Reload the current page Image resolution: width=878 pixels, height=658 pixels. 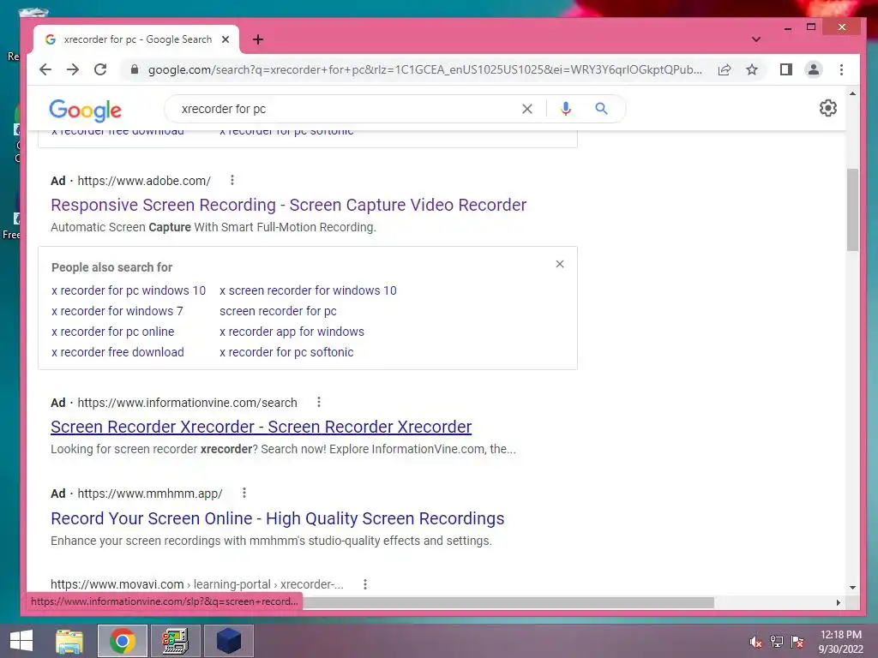pos(100,69)
